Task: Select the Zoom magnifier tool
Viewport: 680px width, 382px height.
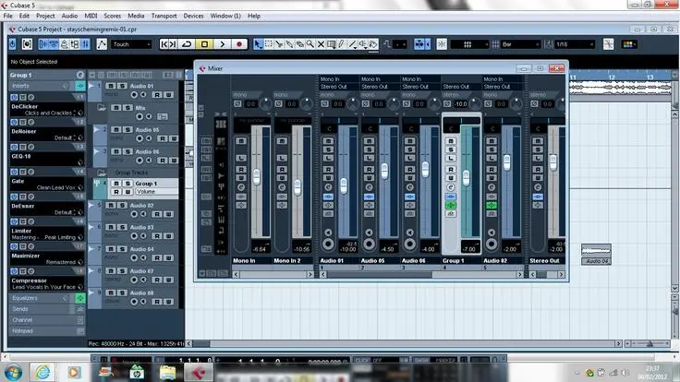Action: pos(310,44)
